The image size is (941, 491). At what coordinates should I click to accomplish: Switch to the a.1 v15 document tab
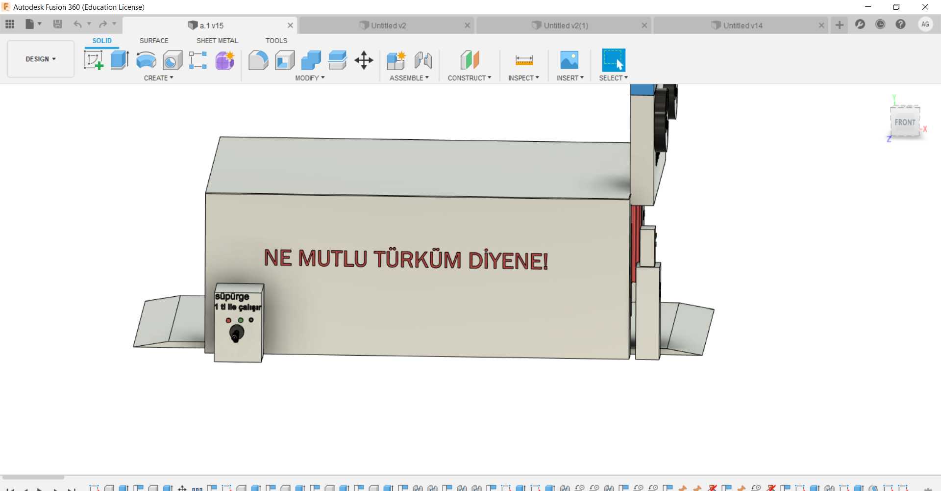tap(211, 26)
